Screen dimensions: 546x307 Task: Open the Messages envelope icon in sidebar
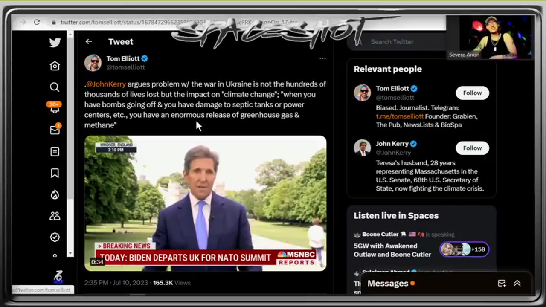tap(55, 130)
